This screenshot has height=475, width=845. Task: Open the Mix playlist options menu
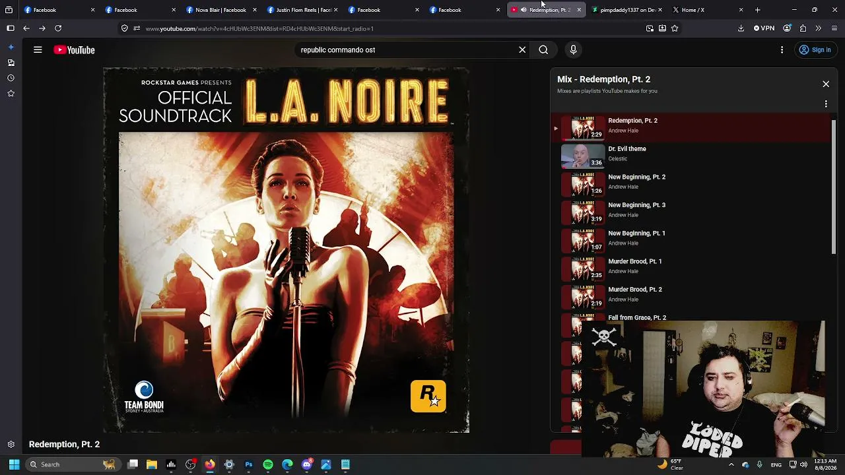click(826, 104)
